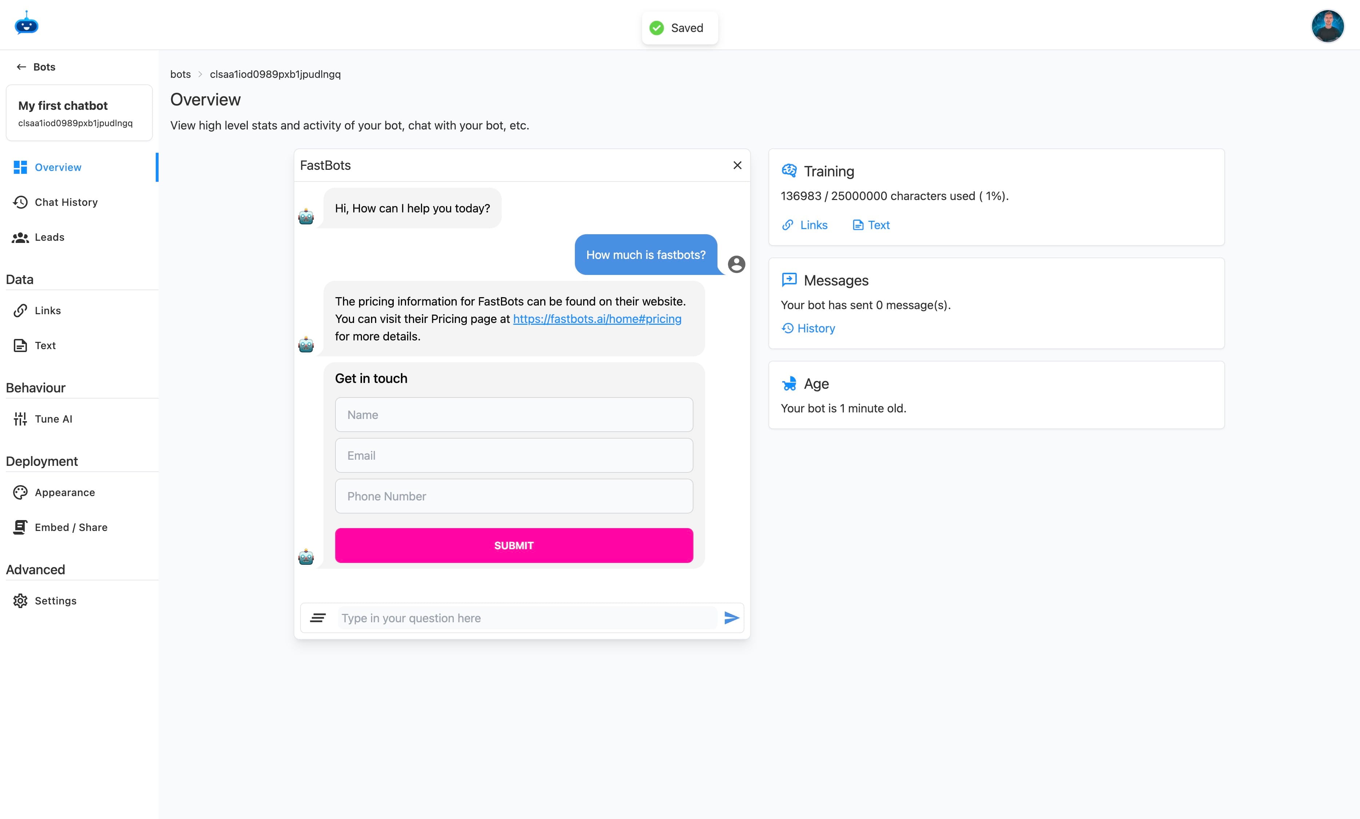Open fastbots.ai pricing link
Image resolution: width=1360 pixels, height=819 pixels.
(597, 319)
